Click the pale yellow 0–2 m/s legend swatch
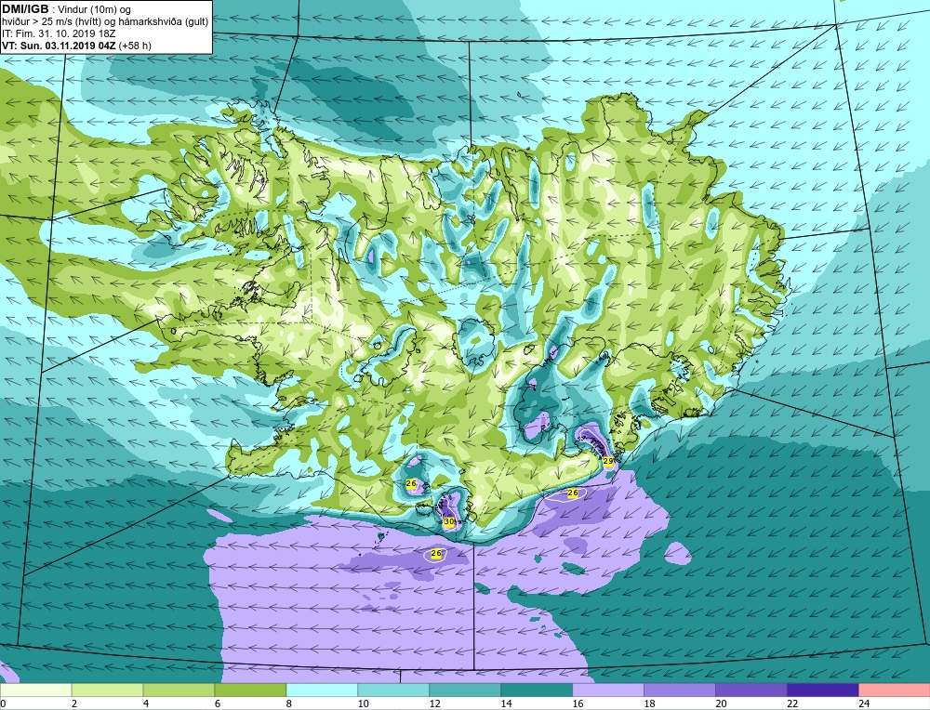Image resolution: width=930 pixels, height=710 pixels. tap(36, 690)
